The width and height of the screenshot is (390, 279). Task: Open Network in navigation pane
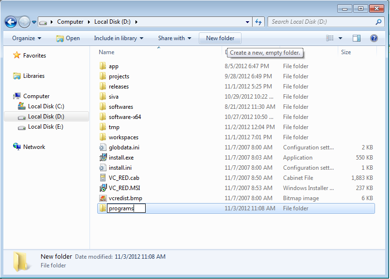coord(34,147)
